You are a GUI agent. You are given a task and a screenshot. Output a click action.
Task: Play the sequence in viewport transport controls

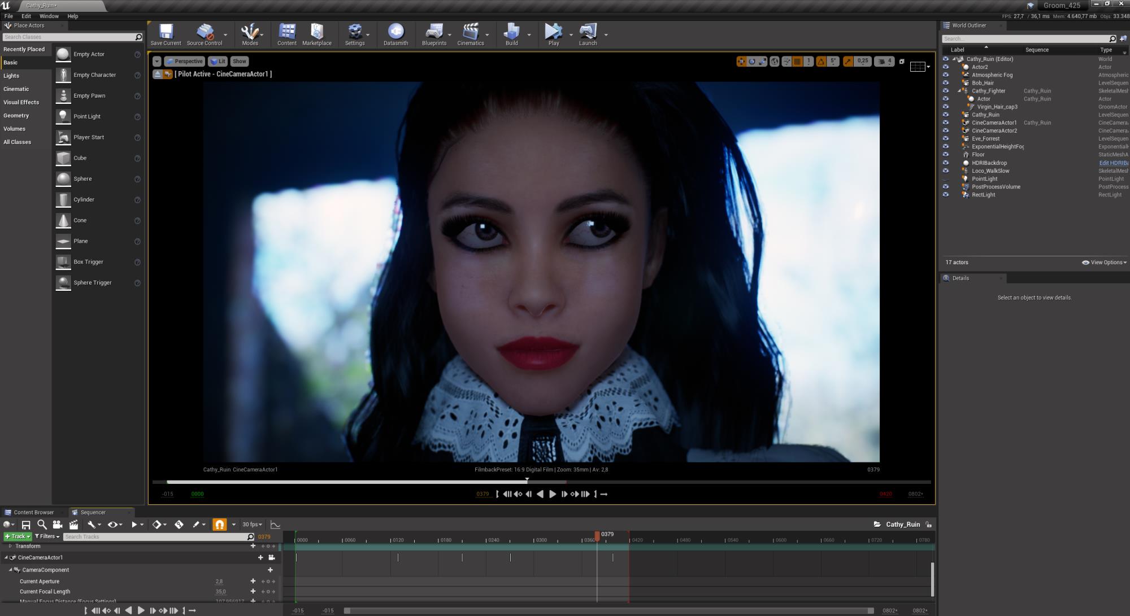(x=553, y=494)
